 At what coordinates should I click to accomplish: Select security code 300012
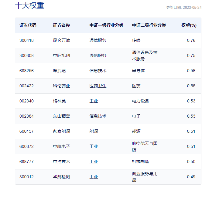coord(26,177)
